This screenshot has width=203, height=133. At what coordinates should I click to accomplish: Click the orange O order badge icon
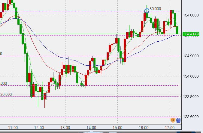tap(173, 120)
